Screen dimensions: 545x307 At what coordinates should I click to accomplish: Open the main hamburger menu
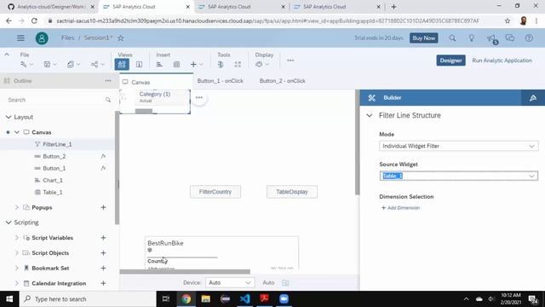[20, 38]
